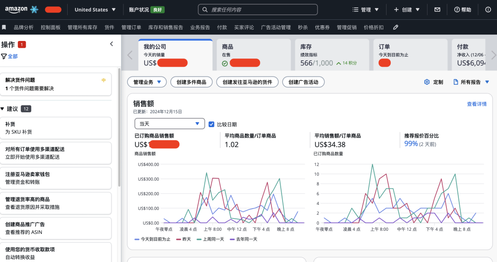Open 业务报告 in the navigation bar

200,28
